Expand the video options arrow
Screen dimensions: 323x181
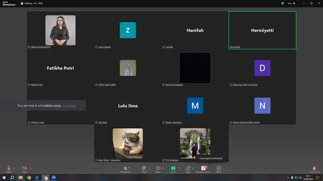coord(30,168)
